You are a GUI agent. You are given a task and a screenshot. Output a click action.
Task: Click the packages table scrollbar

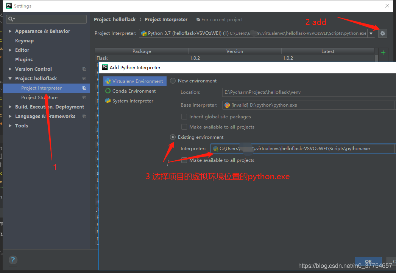376,58
